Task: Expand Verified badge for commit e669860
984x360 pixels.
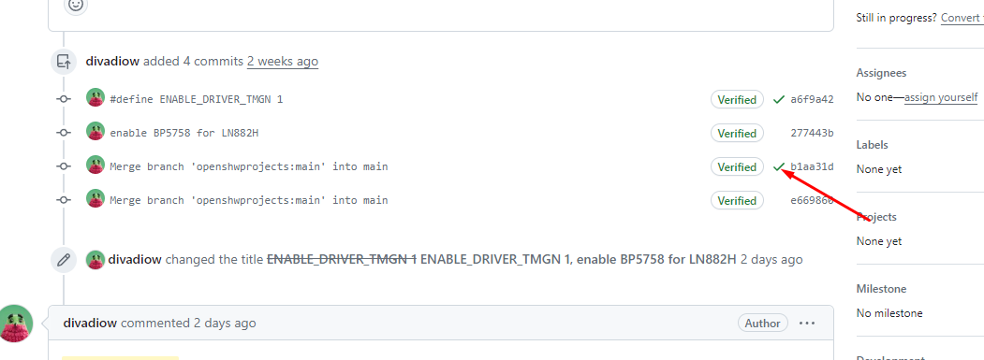Action: pyautogui.click(x=737, y=201)
